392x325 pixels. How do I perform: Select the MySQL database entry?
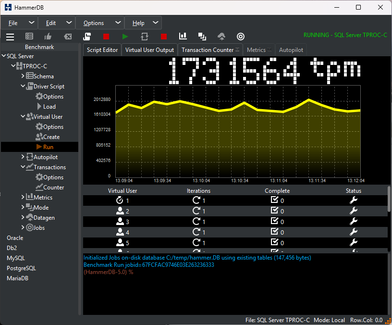pyautogui.click(x=16, y=258)
